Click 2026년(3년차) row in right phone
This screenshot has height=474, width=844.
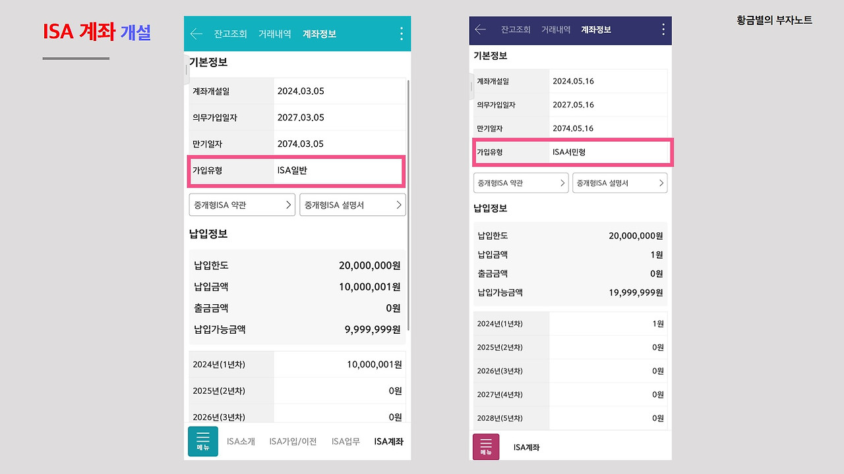click(570, 371)
